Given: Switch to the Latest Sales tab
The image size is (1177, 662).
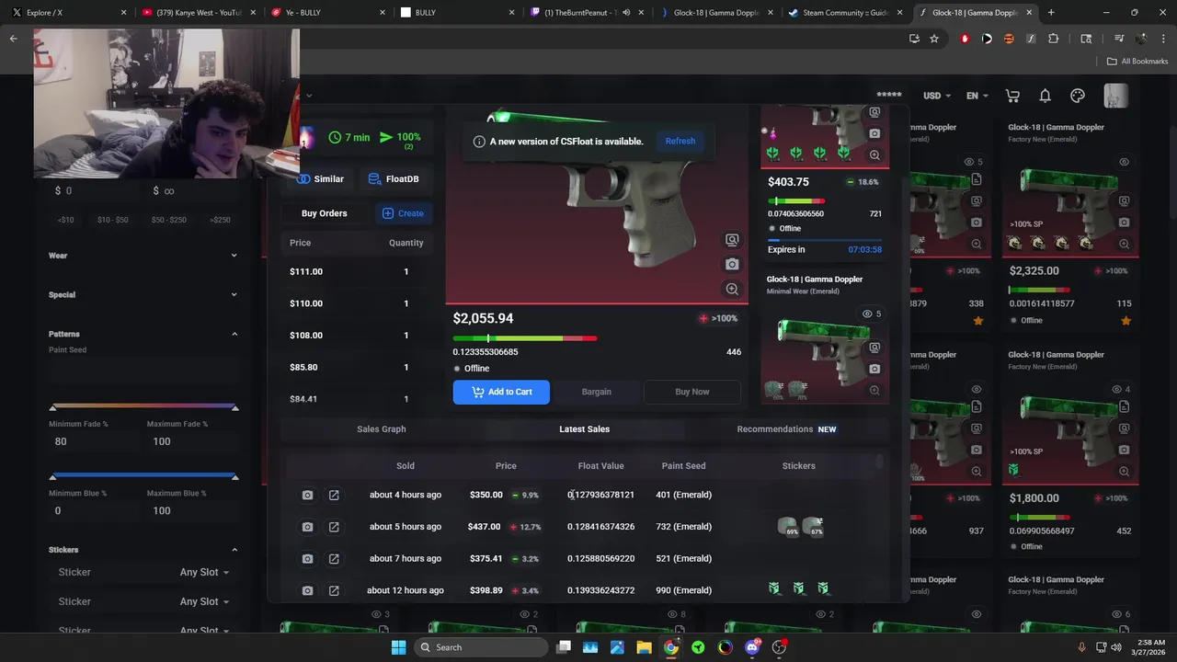Looking at the screenshot, I should point(585,429).
